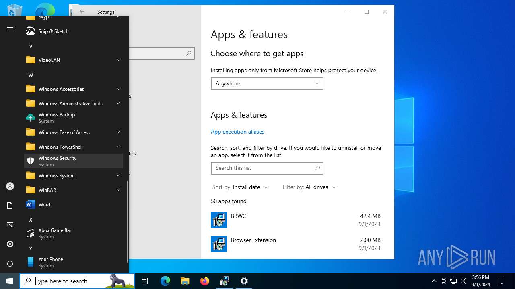Launch Microsoft Edge from taskbar

165,281
